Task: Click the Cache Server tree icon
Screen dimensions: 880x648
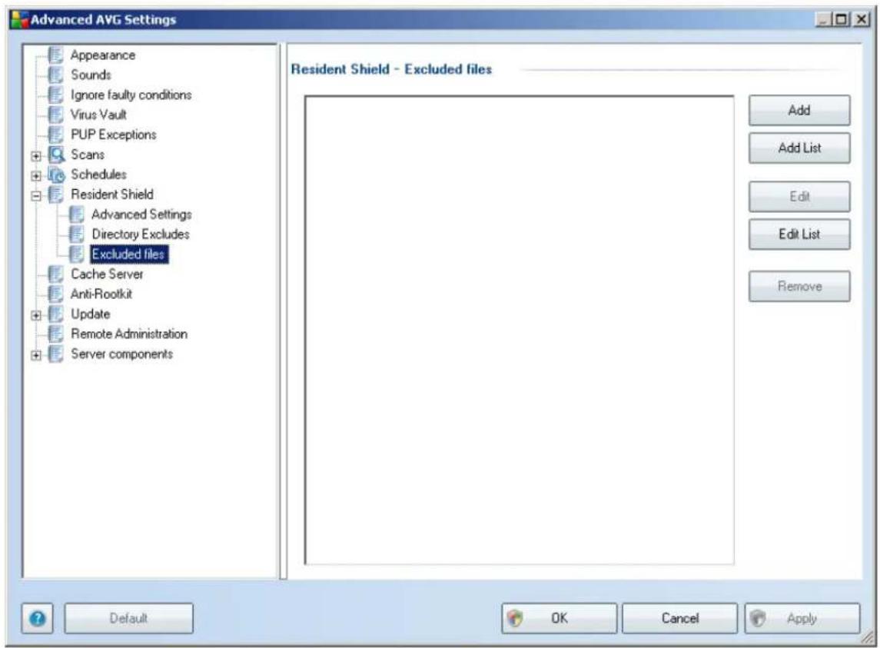Action: pos(55,274)
